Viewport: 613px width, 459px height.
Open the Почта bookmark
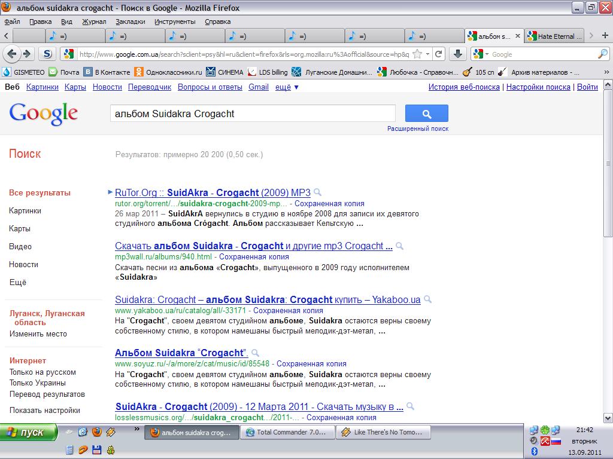point(64,72)
